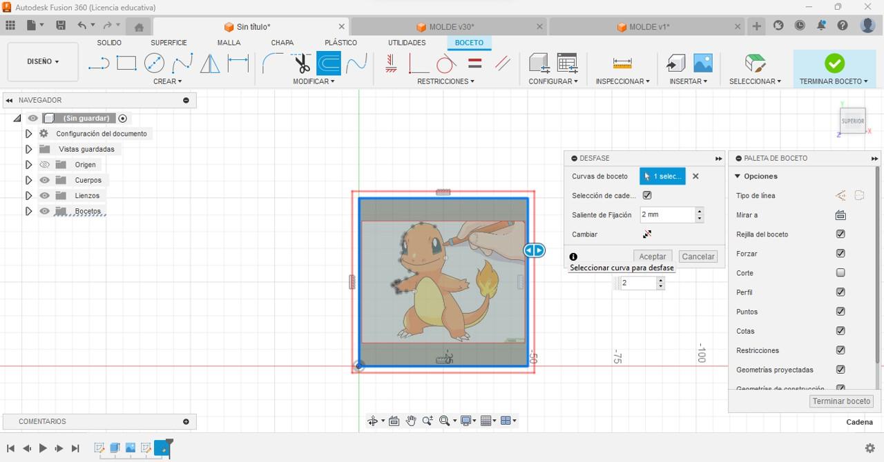Select the Mirror sketch tool
The height and width of the screenshot is (462, 884).
click(210, 63)
